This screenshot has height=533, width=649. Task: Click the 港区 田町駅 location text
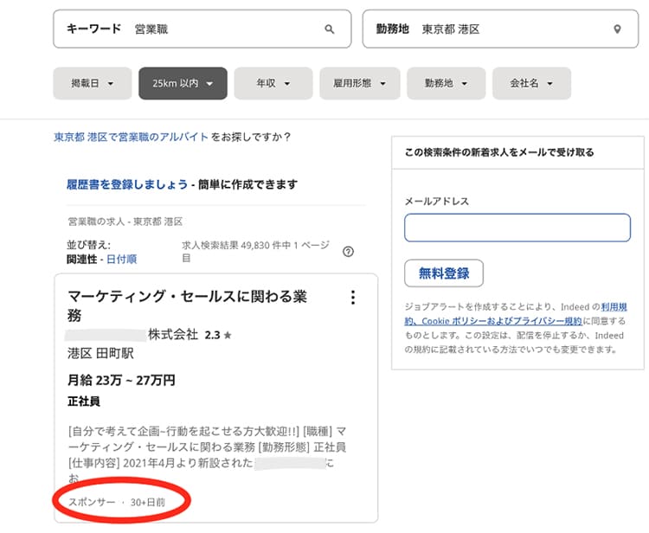point(100,353)
